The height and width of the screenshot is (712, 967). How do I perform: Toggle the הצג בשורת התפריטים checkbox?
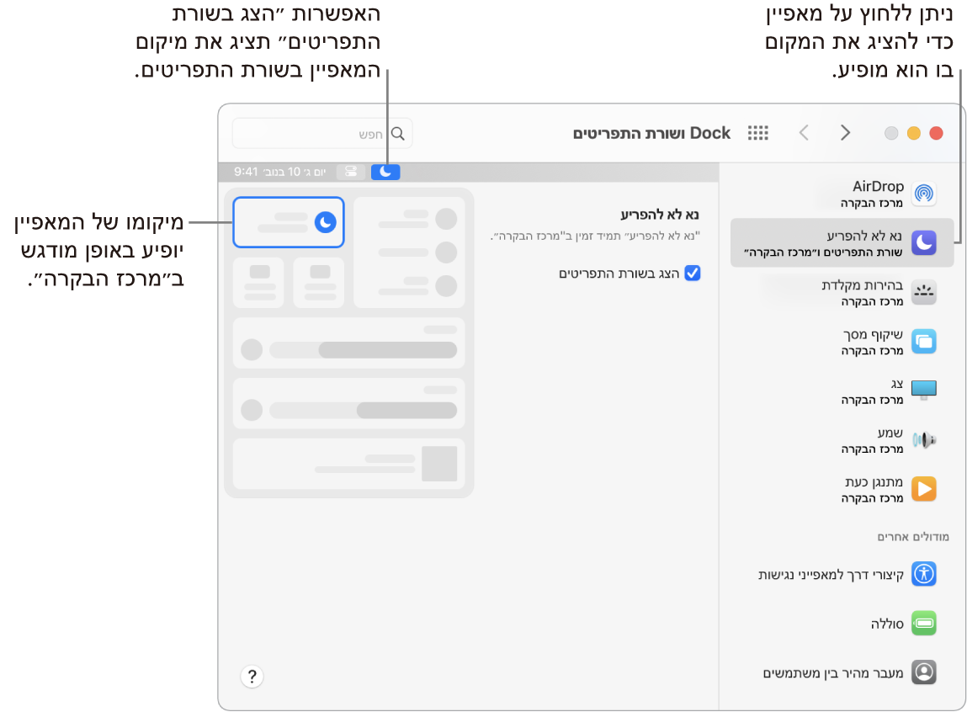(692, 273)
